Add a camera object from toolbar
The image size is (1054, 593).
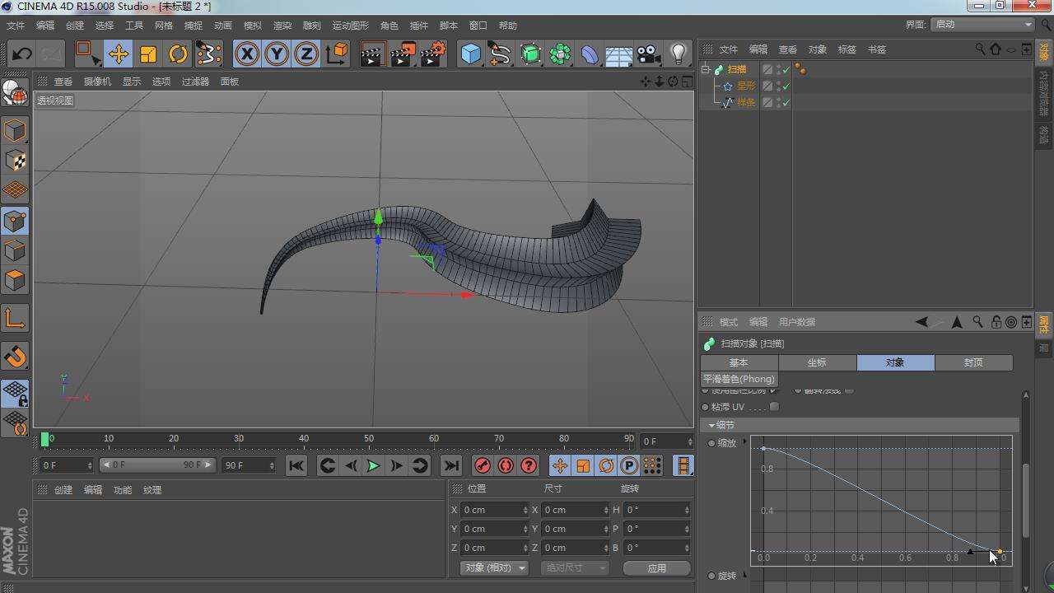649,54
